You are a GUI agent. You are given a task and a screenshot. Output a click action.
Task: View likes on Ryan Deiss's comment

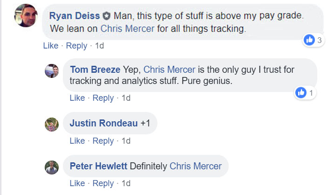(314, 40)
